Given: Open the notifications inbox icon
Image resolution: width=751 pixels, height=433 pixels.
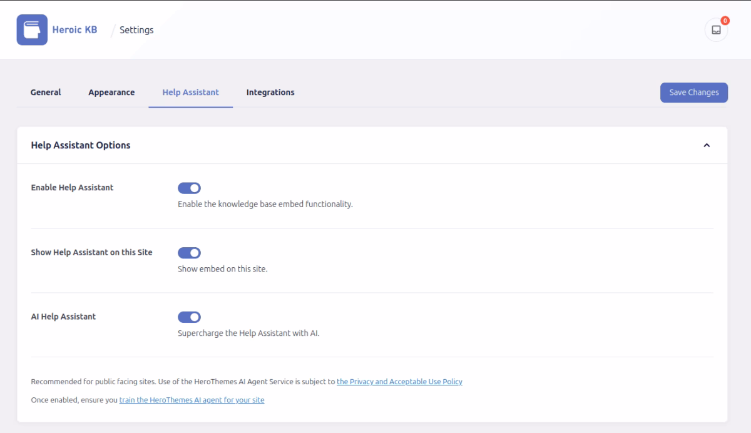Looking at the screenshot, I should click(715, 29).
